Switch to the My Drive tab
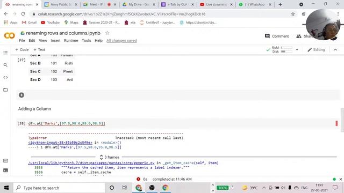The image size is (344, 193). point(139,4)
